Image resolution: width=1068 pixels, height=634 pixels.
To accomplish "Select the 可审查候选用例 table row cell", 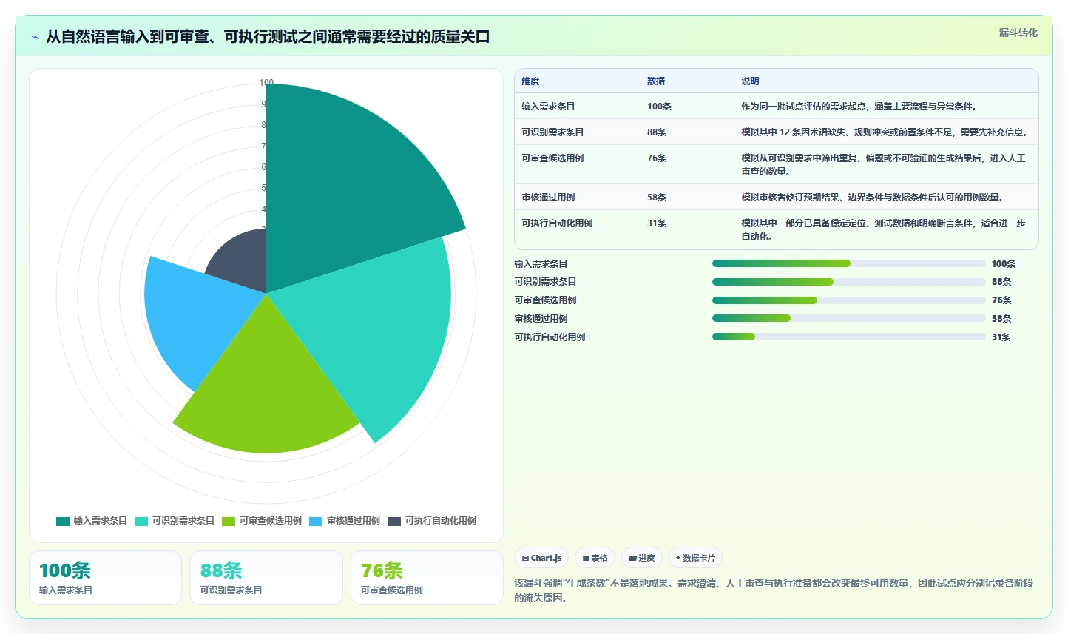I will [x=552, y=158].
